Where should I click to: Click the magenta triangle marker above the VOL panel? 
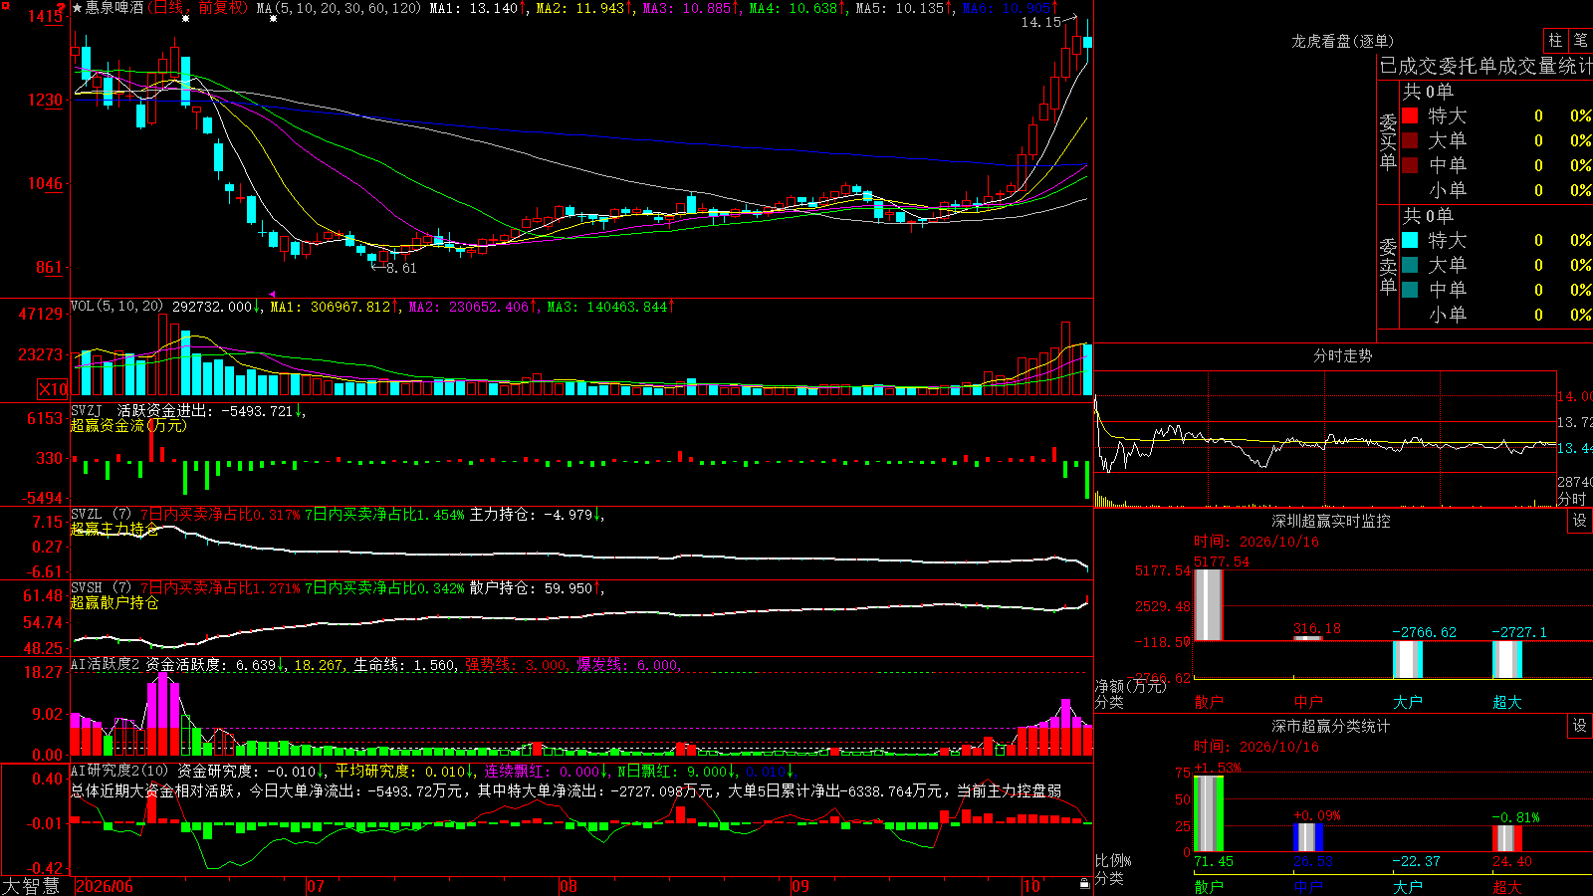click(272, 294)
